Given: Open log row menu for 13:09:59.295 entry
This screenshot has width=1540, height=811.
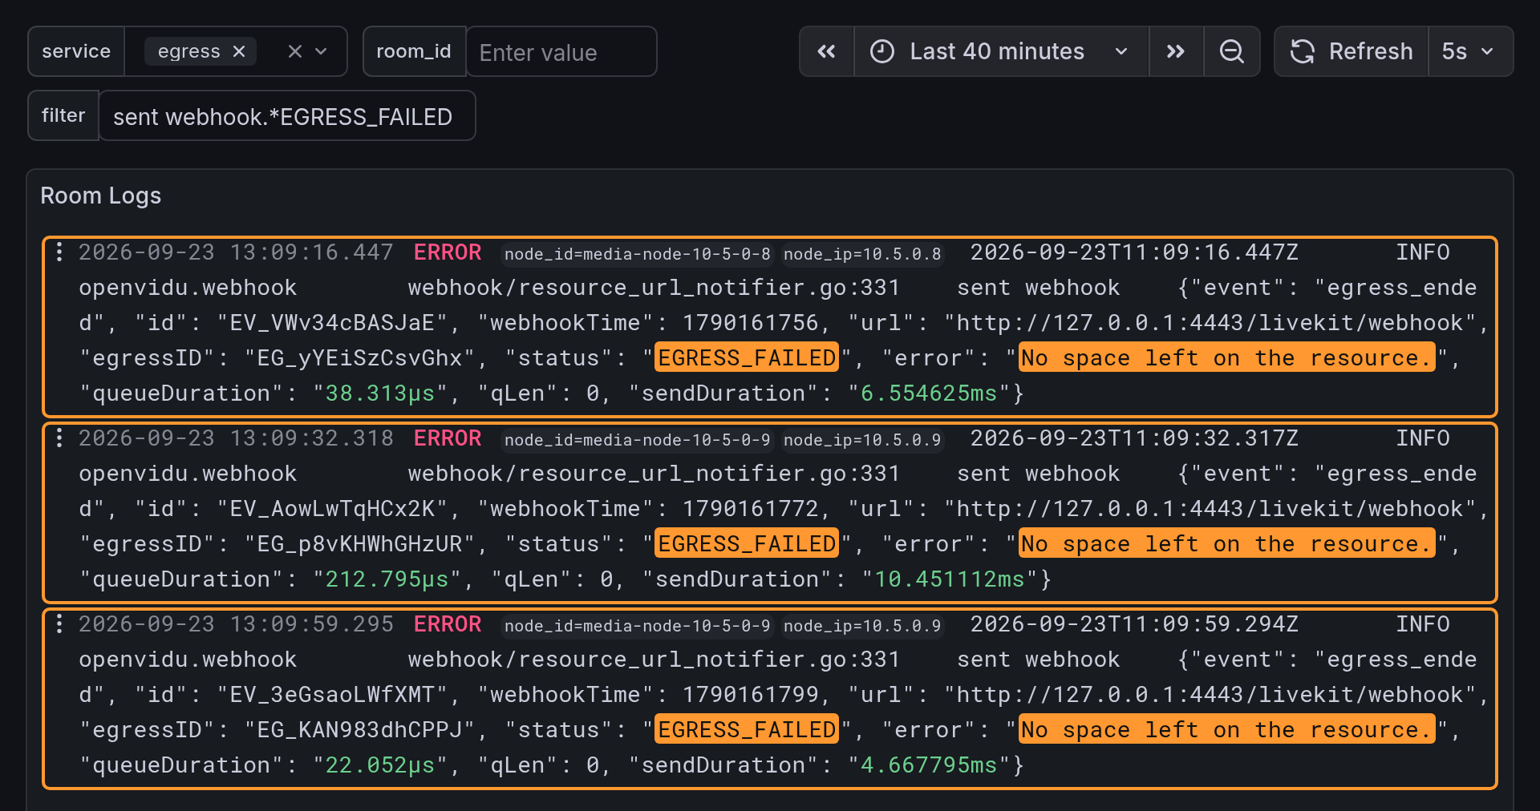Looking at the screenshot, I should click(59, 624).
